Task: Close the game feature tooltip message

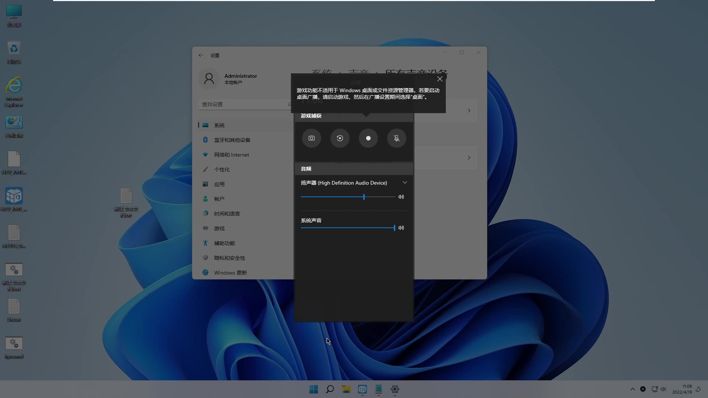Action: coord(440,79)
